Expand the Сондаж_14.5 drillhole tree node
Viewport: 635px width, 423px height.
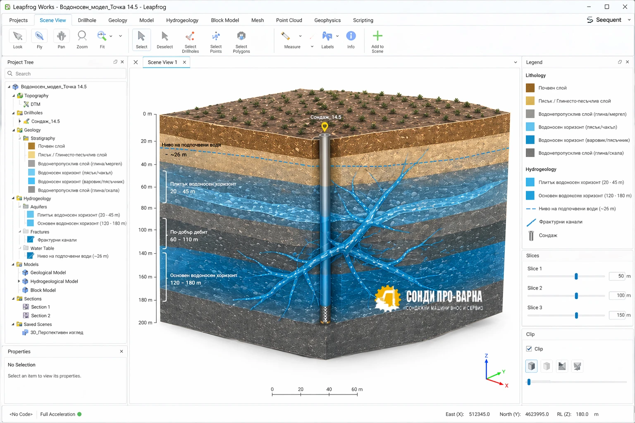[20, 121]
